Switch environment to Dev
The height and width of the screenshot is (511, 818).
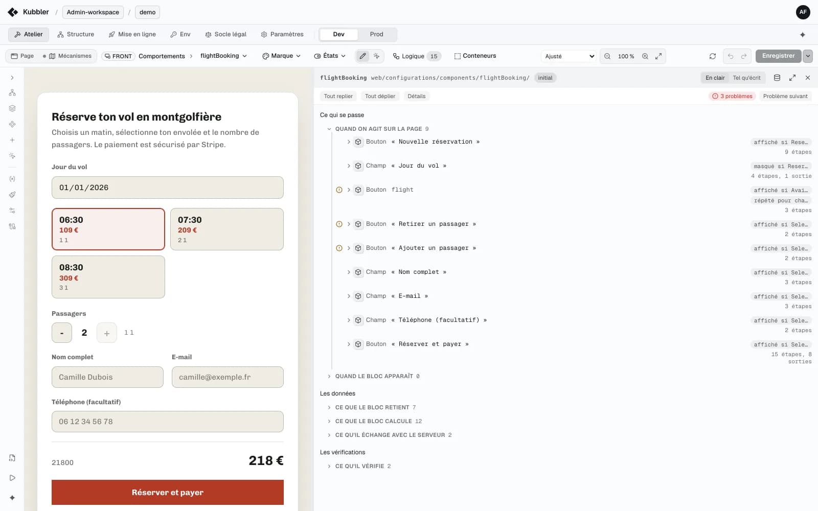tap(338, 34)
